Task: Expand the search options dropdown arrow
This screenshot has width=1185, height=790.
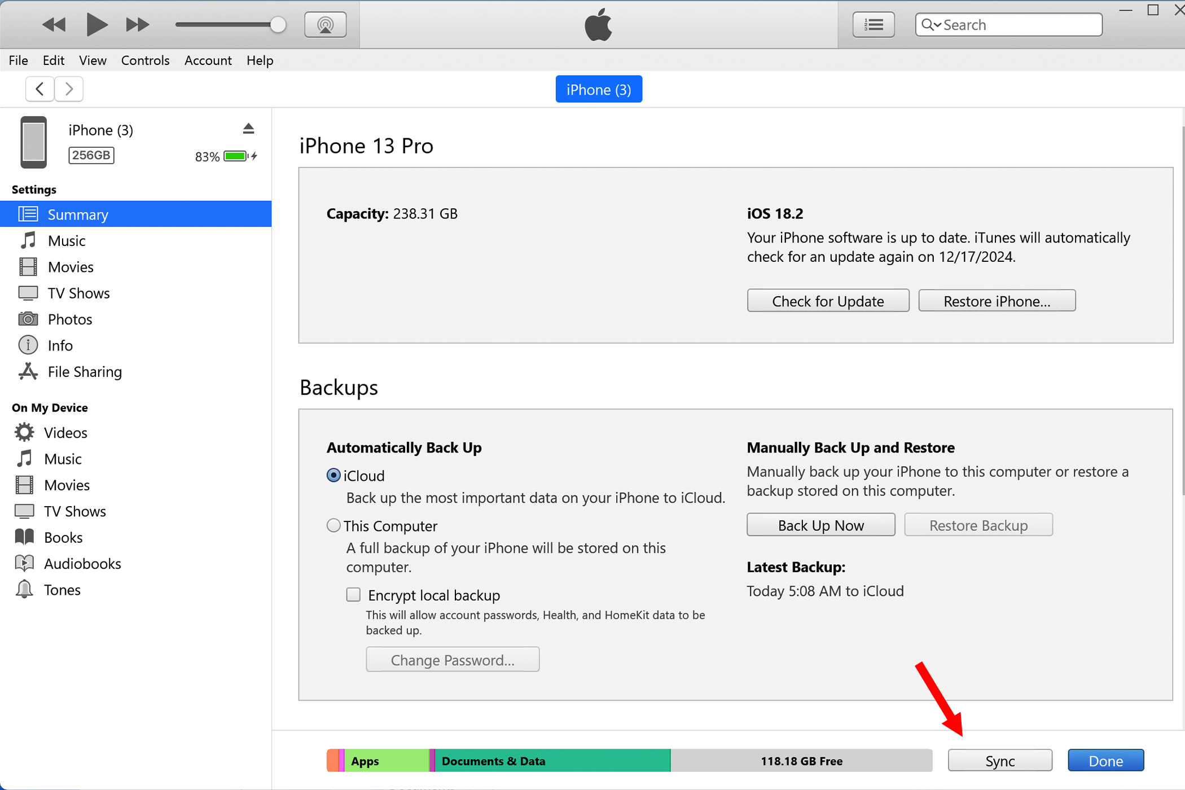Action: [x=937, y=25]
